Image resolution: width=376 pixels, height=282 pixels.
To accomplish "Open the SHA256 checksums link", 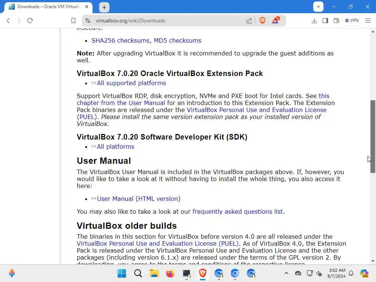I will click(x=121, y=40).
